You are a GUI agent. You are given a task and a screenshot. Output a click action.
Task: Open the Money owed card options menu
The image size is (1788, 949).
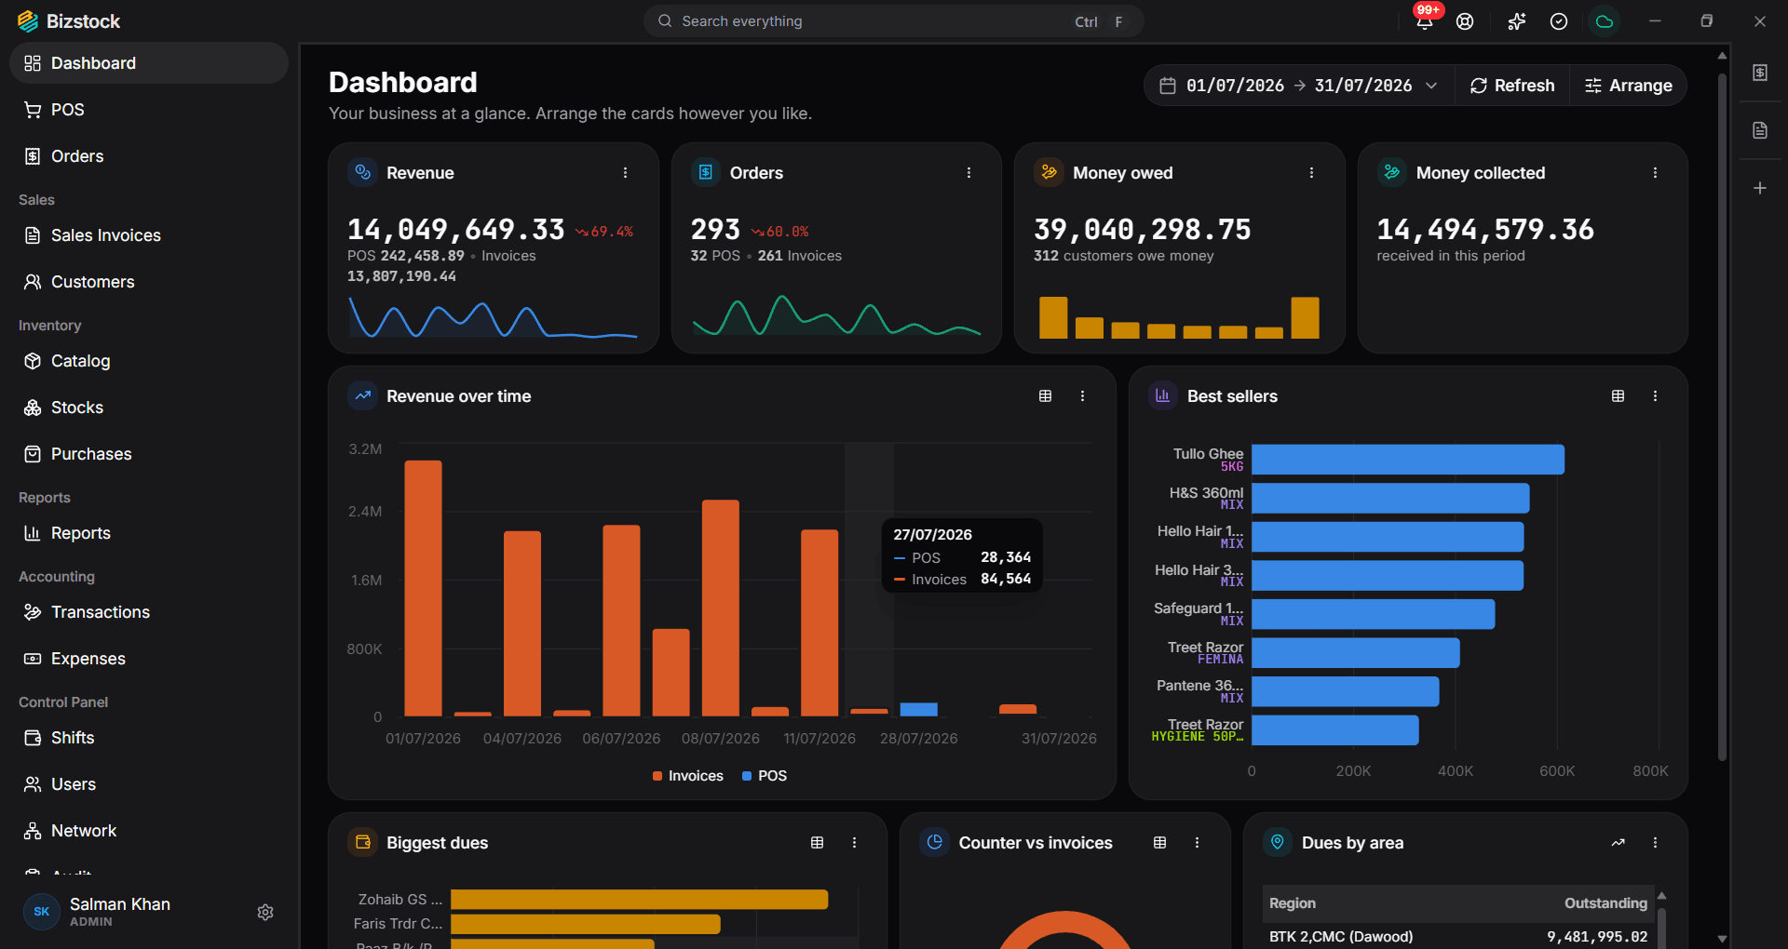(1311, 173)
